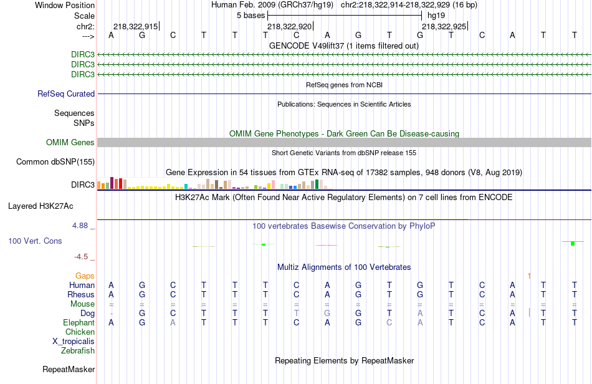Open Repeating Elements by RepeatMasker title
The image size is (592, 384).
point(344,361)
